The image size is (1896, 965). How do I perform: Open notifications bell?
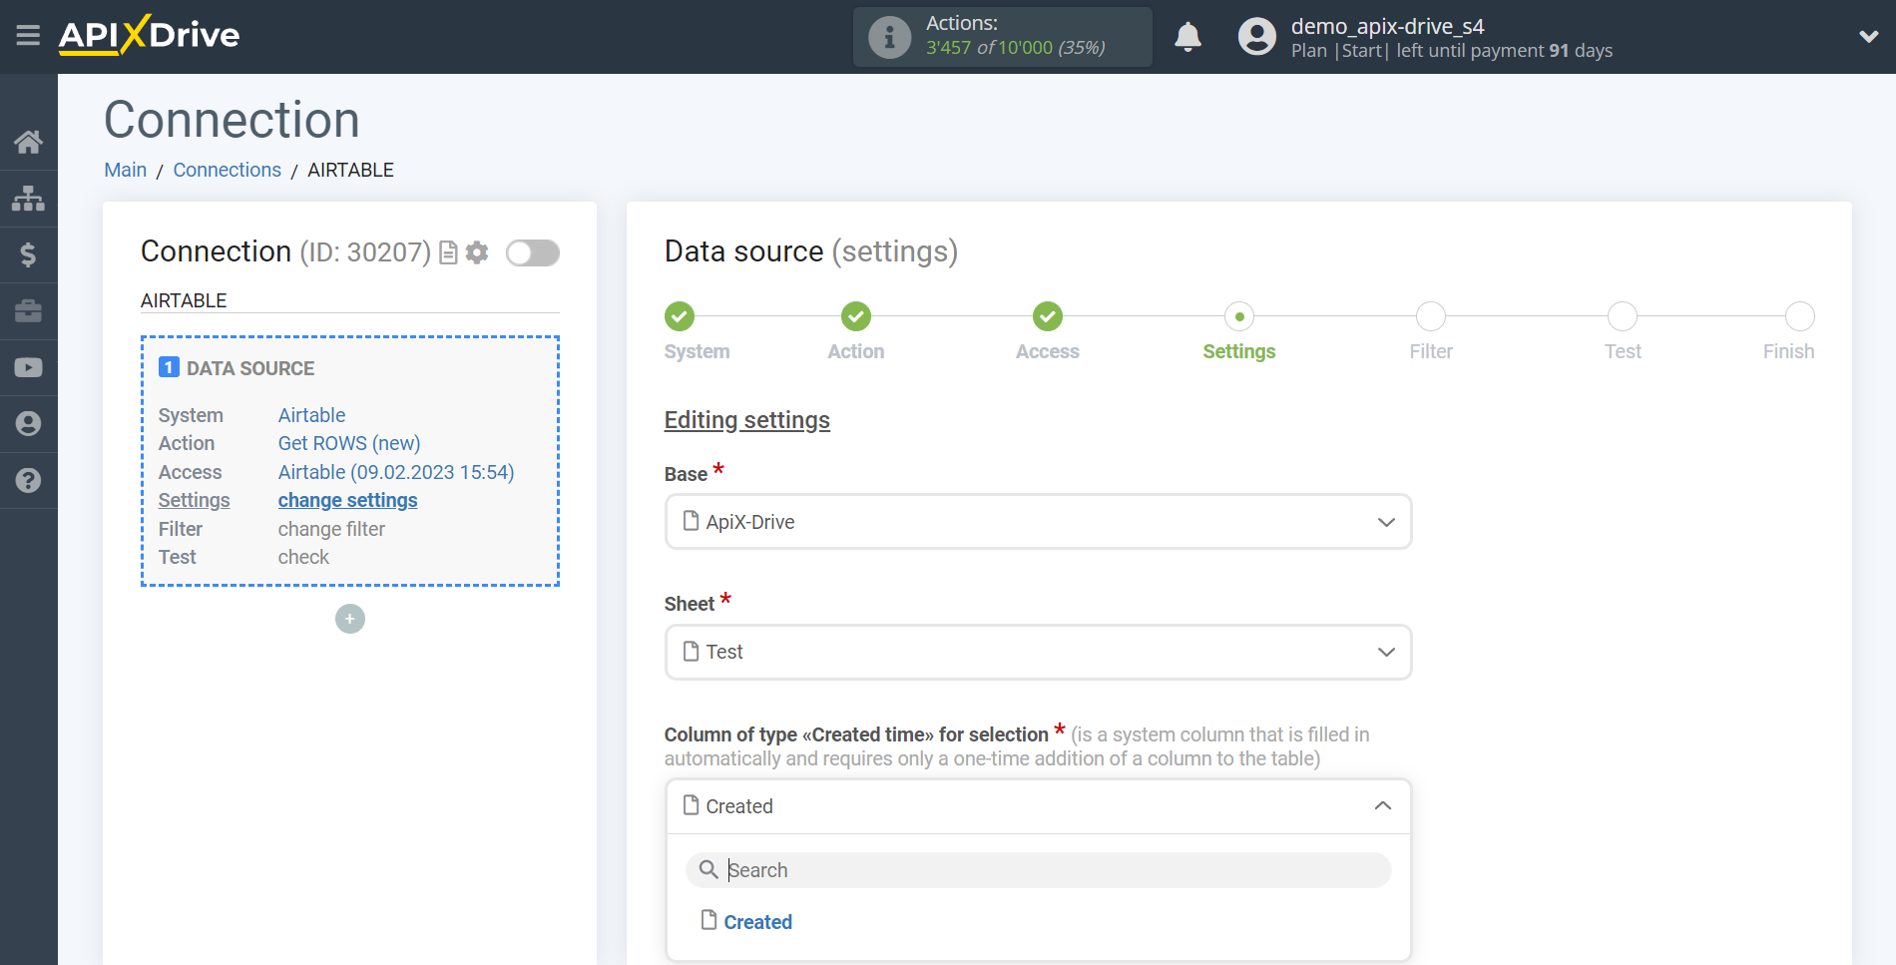tap(1187, 37)
